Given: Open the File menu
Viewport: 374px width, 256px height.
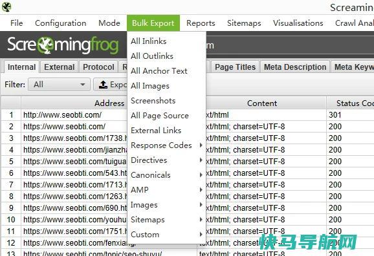Looking at the screenshot, I should (17, 23).
